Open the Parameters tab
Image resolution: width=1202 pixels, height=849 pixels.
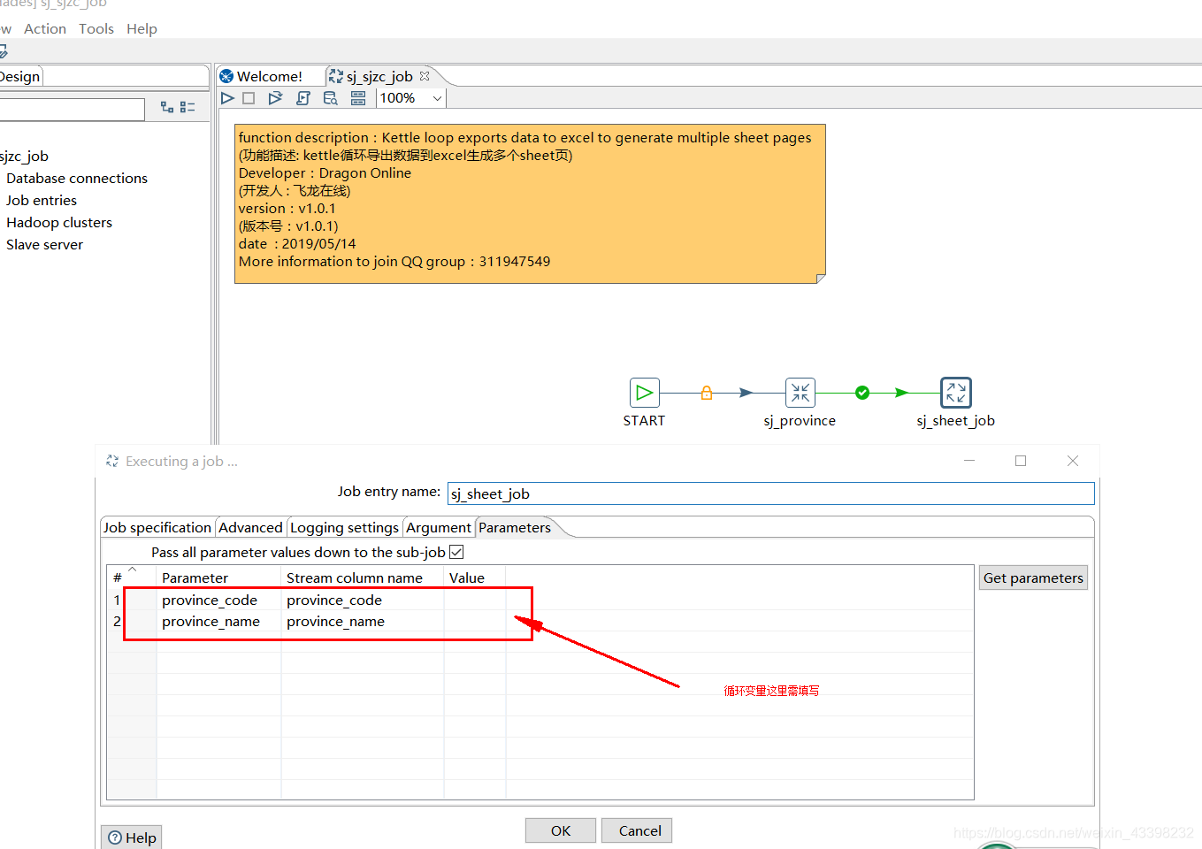515,527
